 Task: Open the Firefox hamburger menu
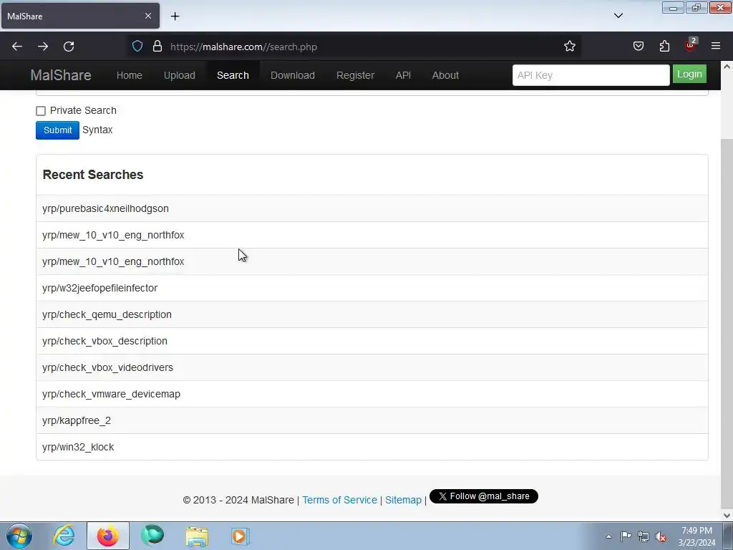tap(716, 46)
